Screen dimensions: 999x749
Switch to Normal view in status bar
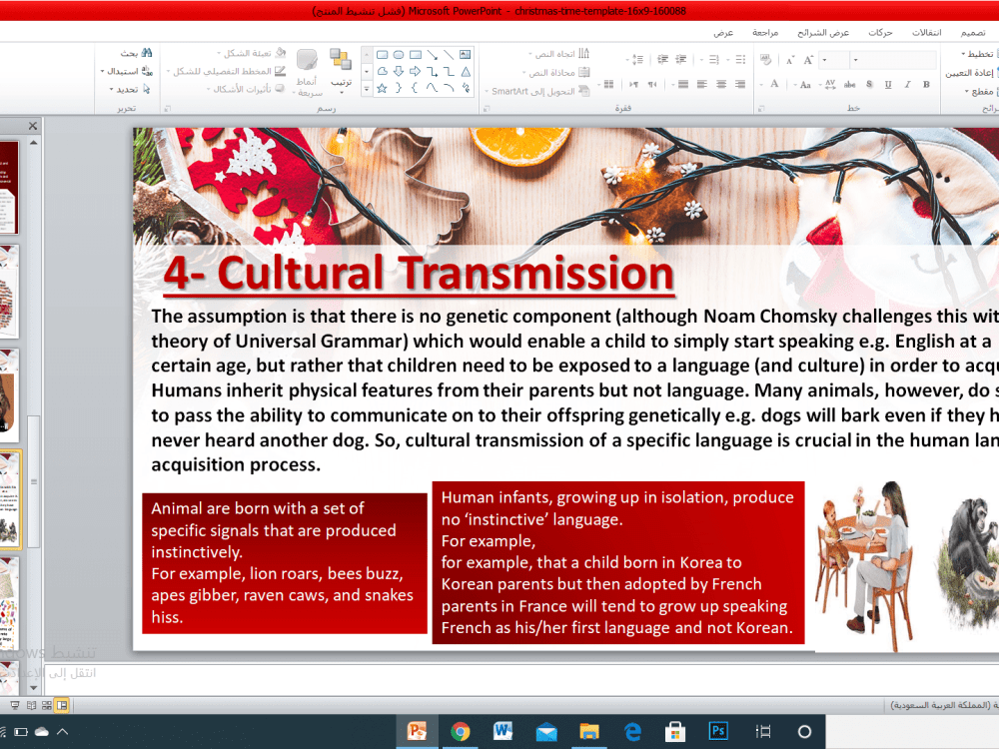(62, 705)
